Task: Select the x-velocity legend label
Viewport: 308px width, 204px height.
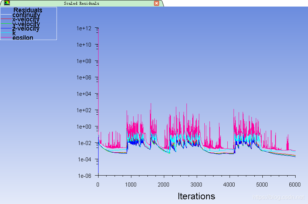Action: (x=26, y=20)
